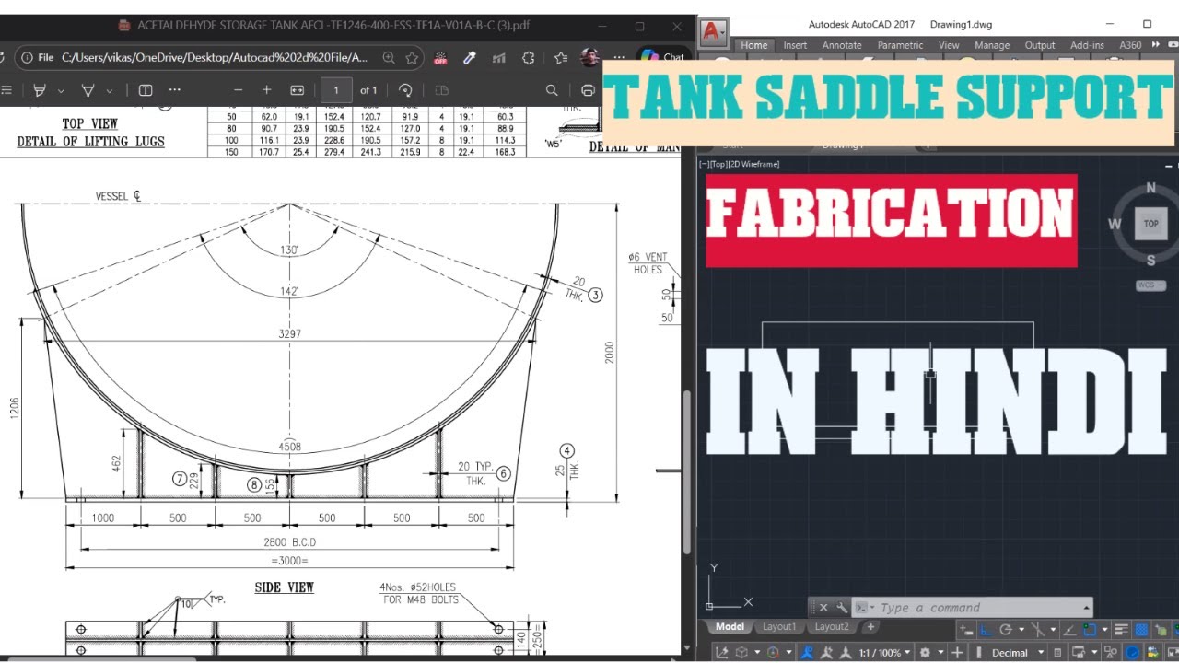
Task: Open the Parametric ribbon tab
Action: point(900,45)
